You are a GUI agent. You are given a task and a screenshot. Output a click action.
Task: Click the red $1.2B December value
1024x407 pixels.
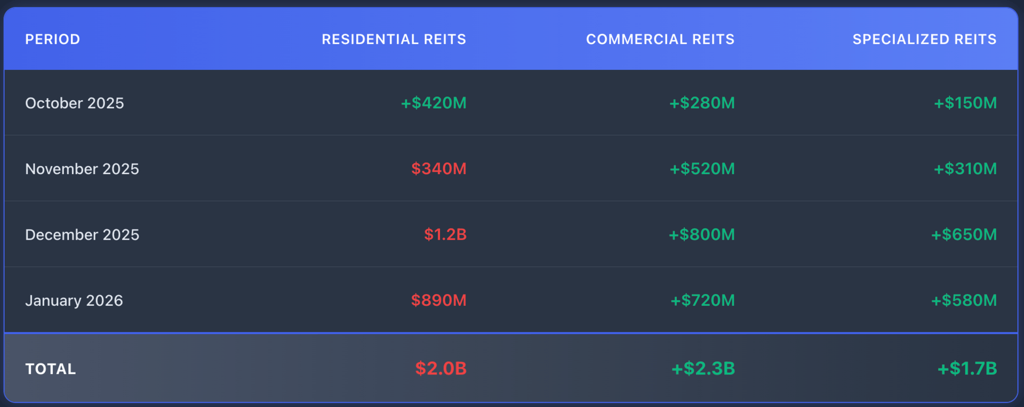coord(445,234)
